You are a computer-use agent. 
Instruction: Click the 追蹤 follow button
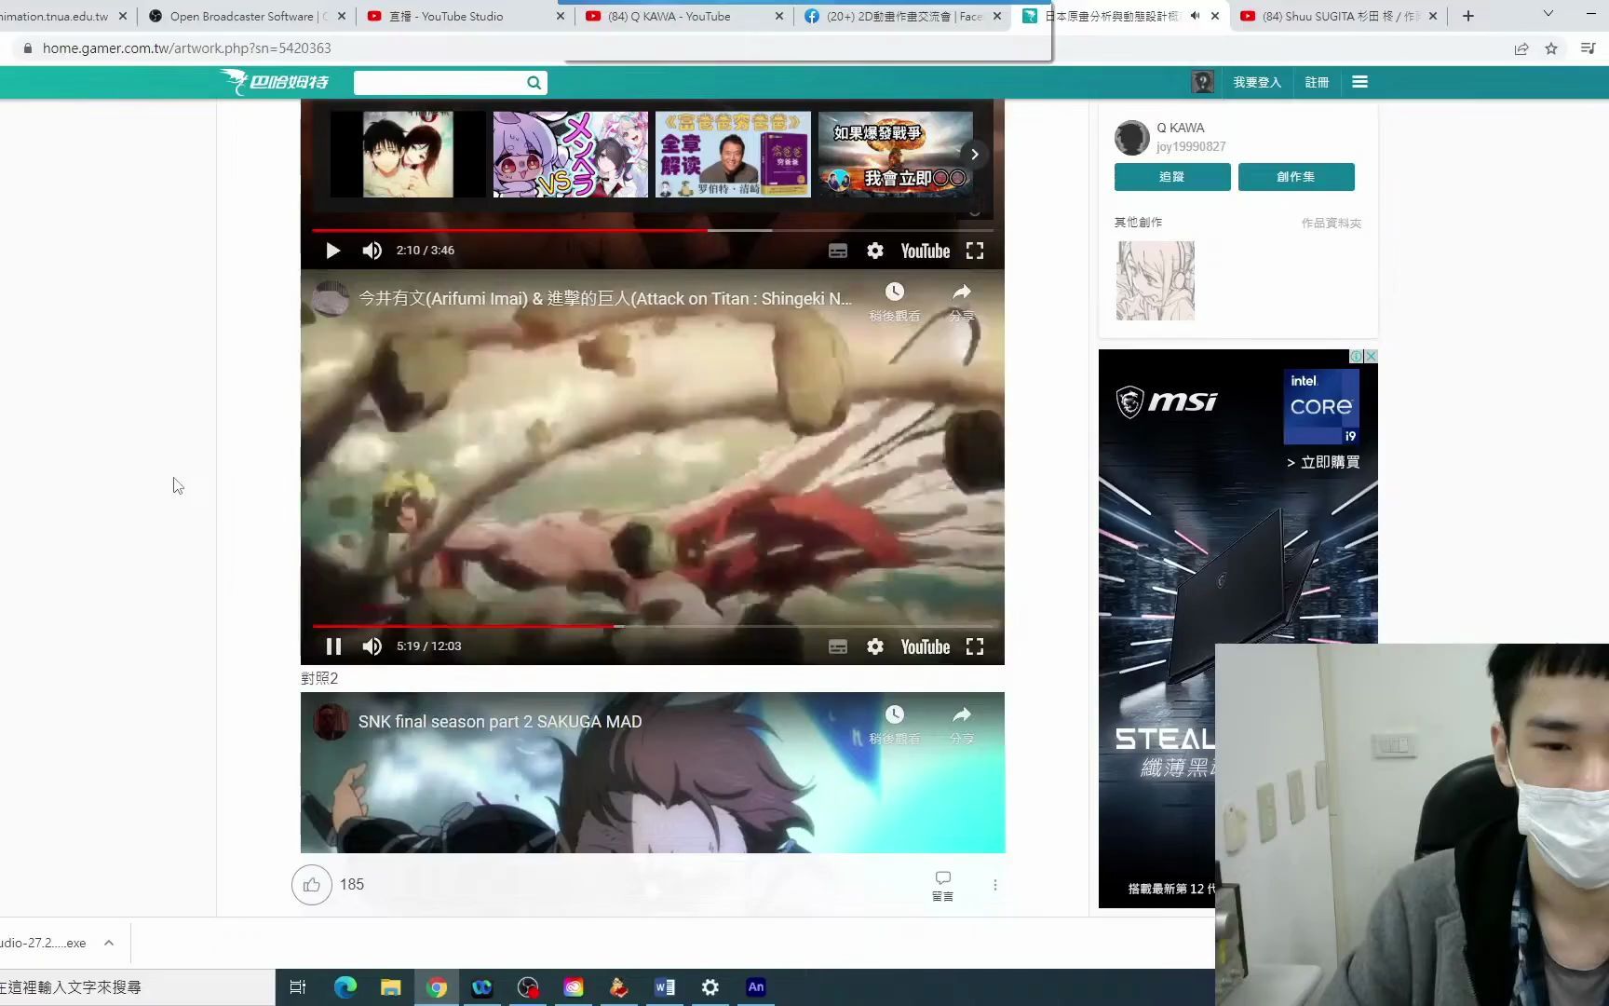(1171, 177)
